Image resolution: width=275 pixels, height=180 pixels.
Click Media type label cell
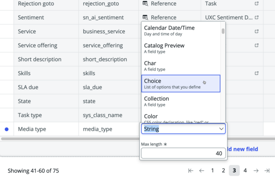click(46, 129)
